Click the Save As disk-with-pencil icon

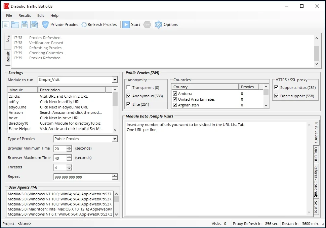(34, 25)
